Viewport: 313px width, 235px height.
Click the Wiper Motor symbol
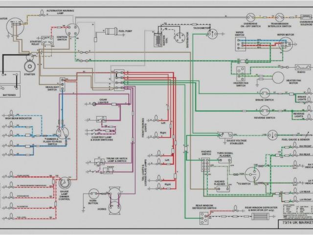pos(285,46)
